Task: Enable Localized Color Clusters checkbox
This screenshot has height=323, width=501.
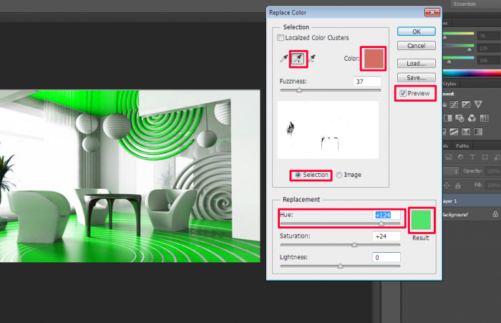Action: coord(281,38)
